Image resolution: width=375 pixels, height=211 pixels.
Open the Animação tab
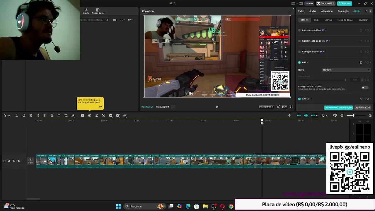(343, 11)
